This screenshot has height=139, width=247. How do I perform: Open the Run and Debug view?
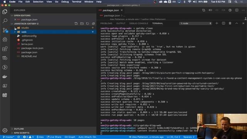point(5,39)
